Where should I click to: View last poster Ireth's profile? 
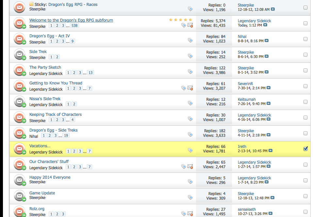[242, 147]
